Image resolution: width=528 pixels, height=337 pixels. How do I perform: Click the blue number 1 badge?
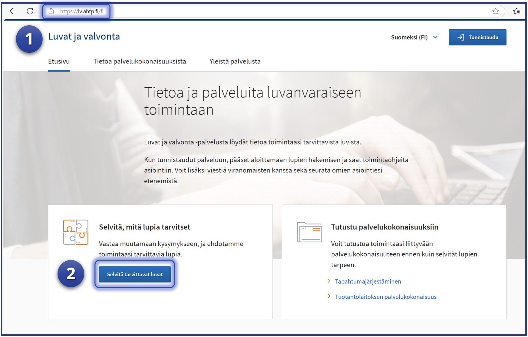(29, 39)
